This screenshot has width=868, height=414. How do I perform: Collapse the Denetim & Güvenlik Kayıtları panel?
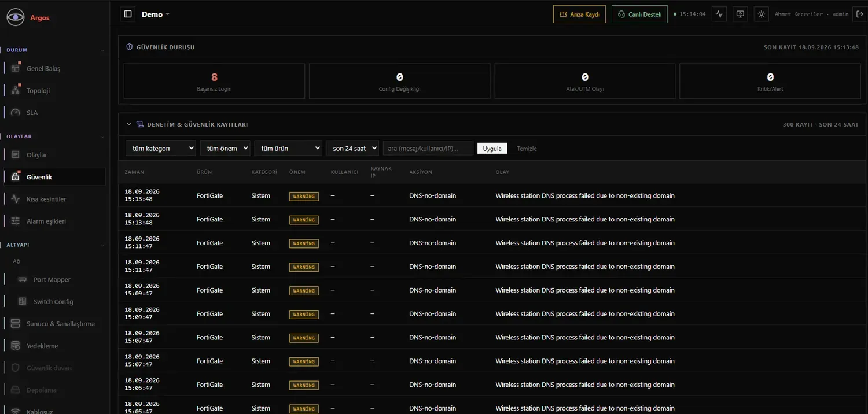(129, 124)
